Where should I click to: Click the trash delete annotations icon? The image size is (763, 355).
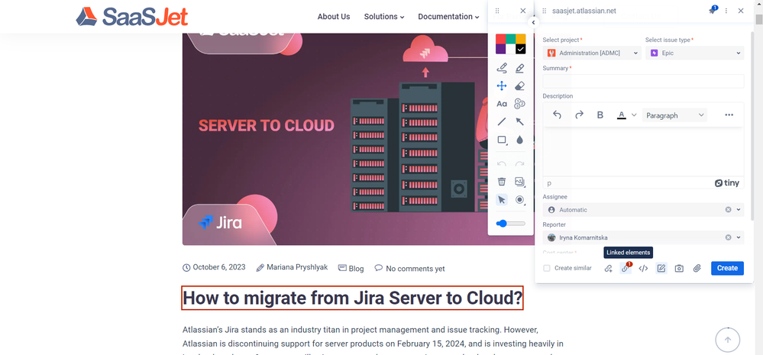[502, 182]
